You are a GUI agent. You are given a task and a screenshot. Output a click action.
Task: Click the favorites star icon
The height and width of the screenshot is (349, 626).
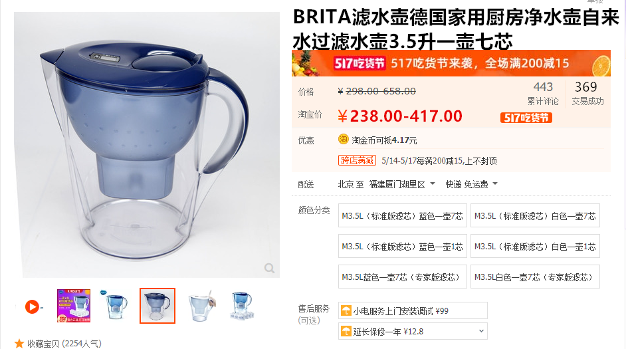click(19, 344)
